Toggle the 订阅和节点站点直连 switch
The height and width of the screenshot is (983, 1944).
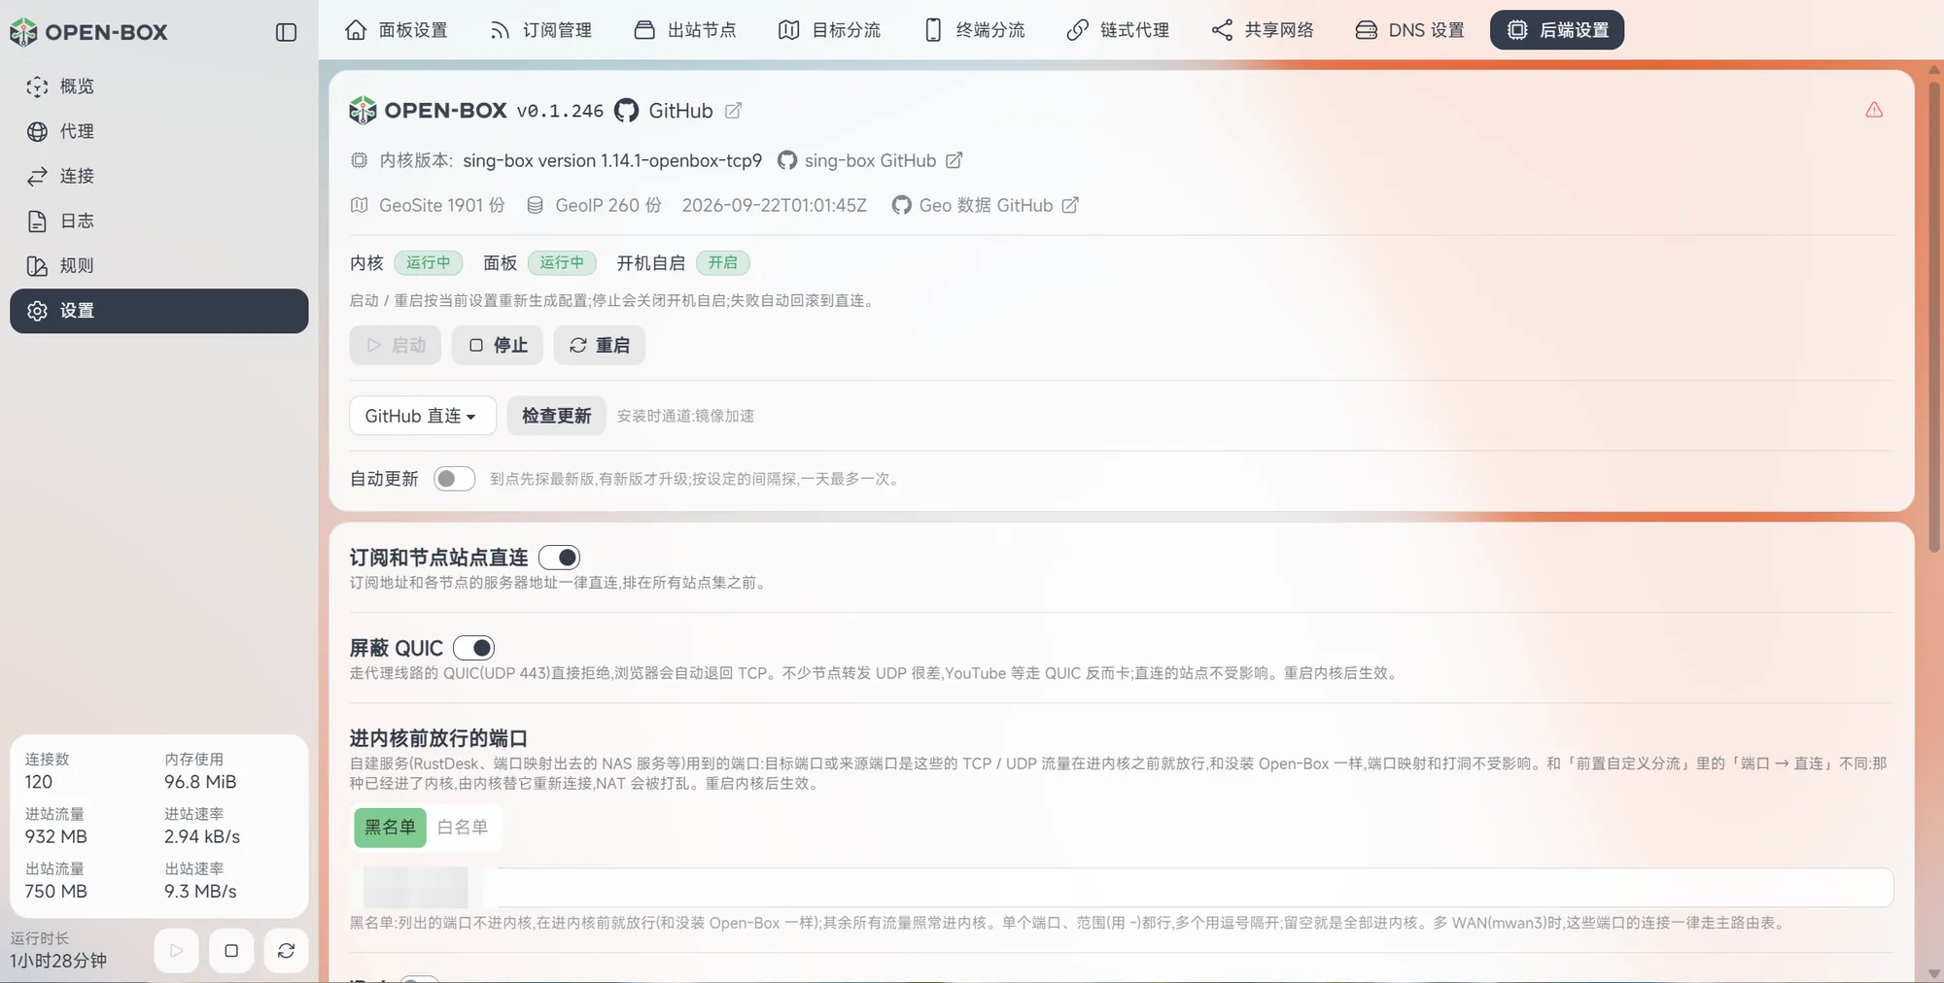coord(560,558)
